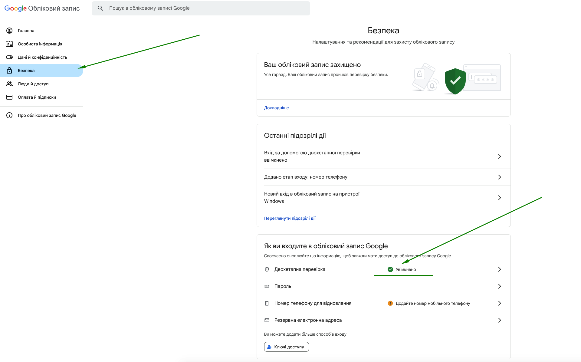Click the search magnifier icon
The image size is (581, 362).
100,8
